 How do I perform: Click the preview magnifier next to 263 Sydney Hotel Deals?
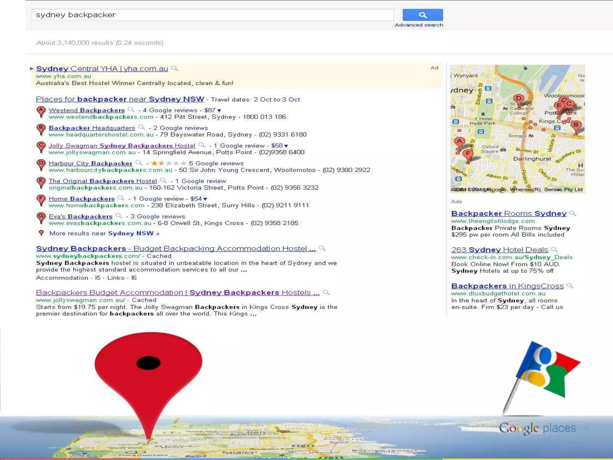pyautogui.click(x=554, y=249)
